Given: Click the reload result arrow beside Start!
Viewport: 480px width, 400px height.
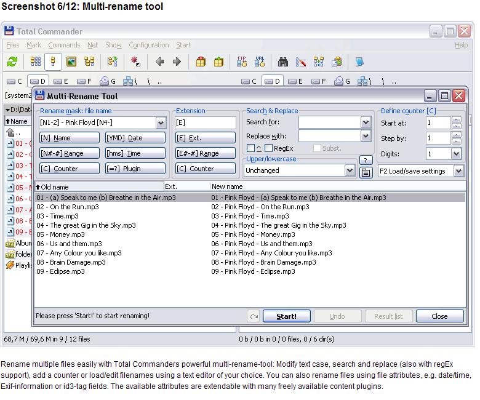Looking at the screenshot, I should click(254, 316).
